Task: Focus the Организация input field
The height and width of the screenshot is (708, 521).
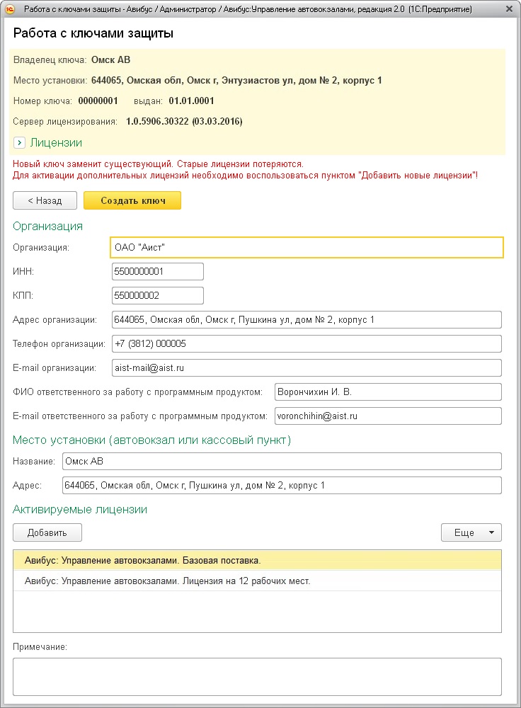Action: 307,247
